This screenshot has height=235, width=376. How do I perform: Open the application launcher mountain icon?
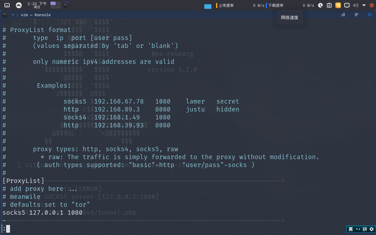(19, 5)
